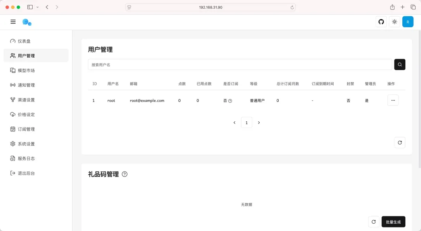The image size is (421, 231).
Task: Click the 已用点数 column header
Action: click(x=204, y=84)
